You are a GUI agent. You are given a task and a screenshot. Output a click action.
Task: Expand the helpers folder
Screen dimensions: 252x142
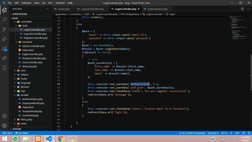[x=24, y=75]
